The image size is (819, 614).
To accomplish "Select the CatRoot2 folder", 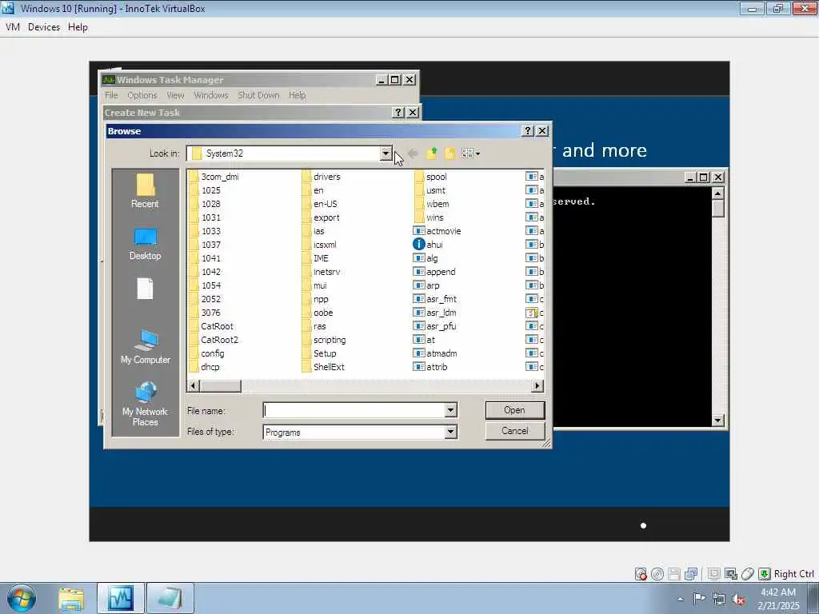I will 214,339.
